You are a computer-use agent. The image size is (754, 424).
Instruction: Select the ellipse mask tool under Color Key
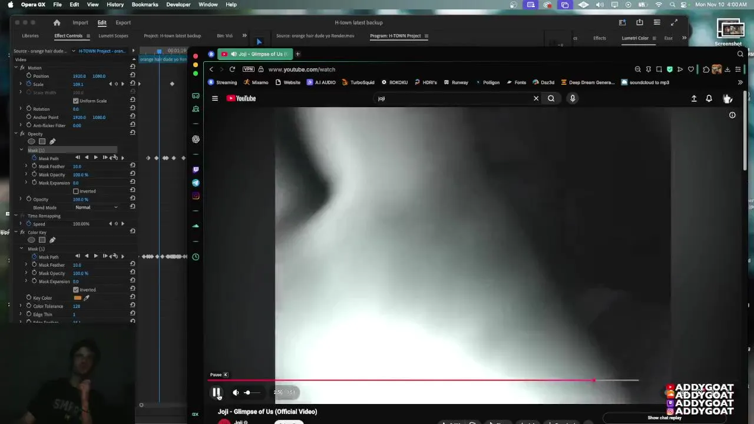point(31,240)
